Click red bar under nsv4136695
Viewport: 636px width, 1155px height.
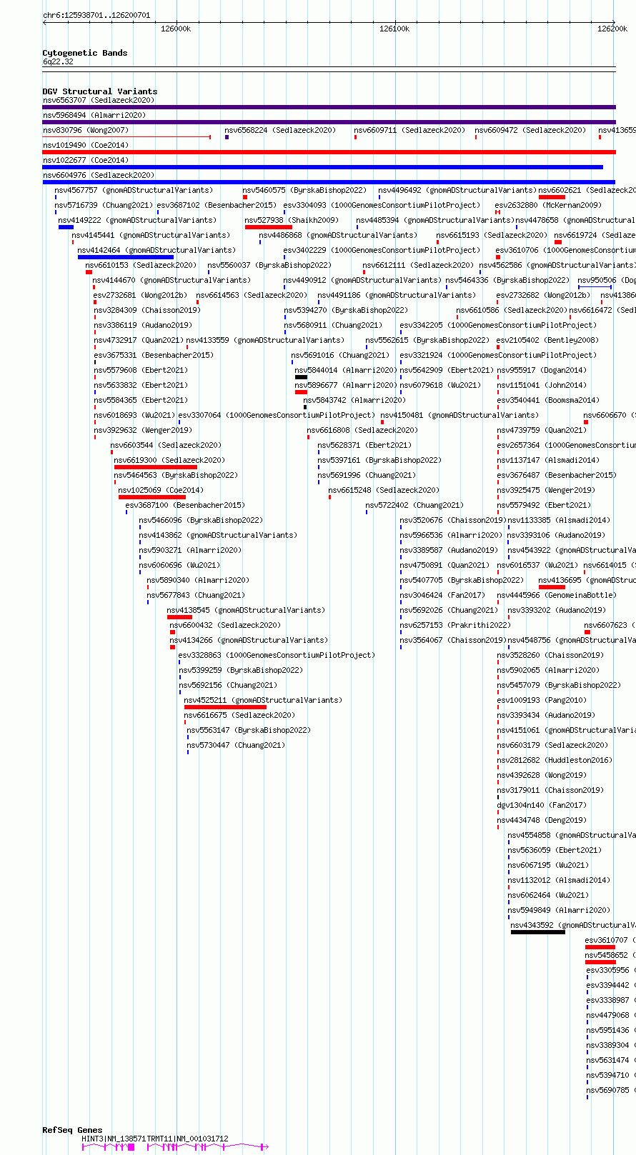552,587
